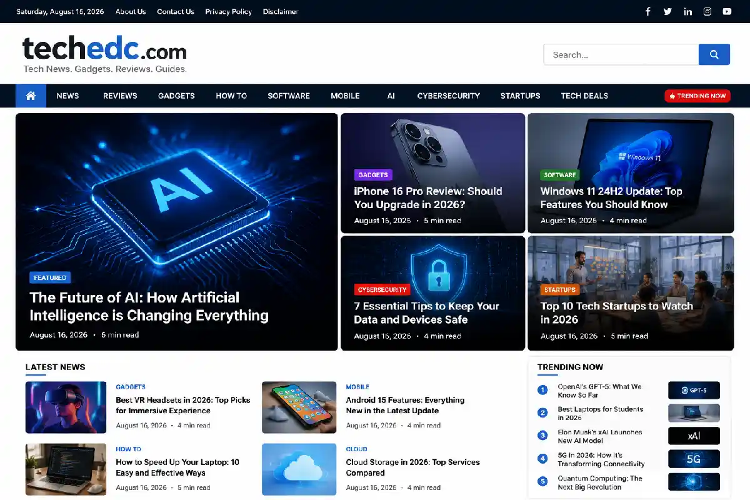This screenshot has width=750, height=500.
Task: Open the Instagram social icon
Action: pos(707,11)
